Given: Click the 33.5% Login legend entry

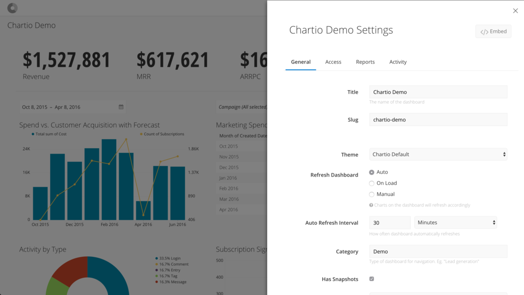Looking at the screenshot, I should (168, 258).
